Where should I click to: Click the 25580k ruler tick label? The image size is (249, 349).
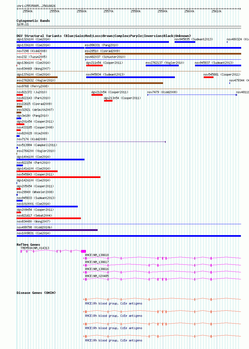[x=135, y=11]
